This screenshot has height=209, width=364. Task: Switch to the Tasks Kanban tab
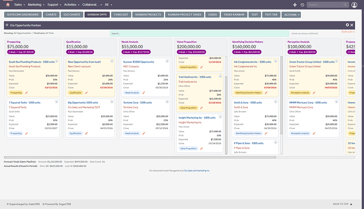(x=234, y=15)
